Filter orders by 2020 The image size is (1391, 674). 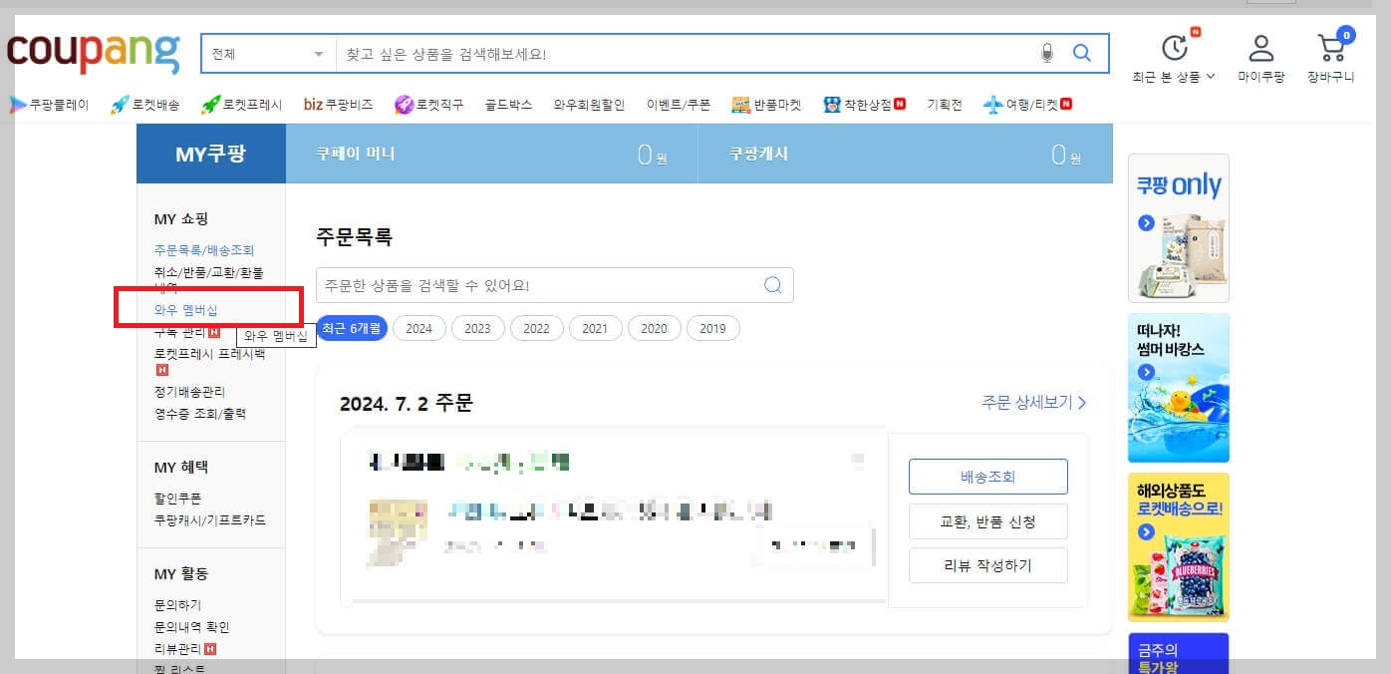click(655, 328)
